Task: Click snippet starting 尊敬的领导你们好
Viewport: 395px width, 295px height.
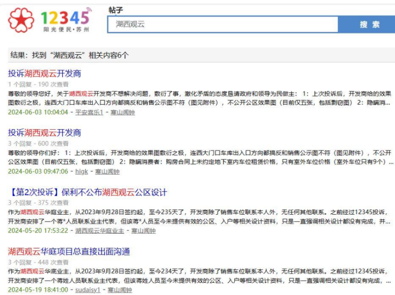Action: point(200,157)
